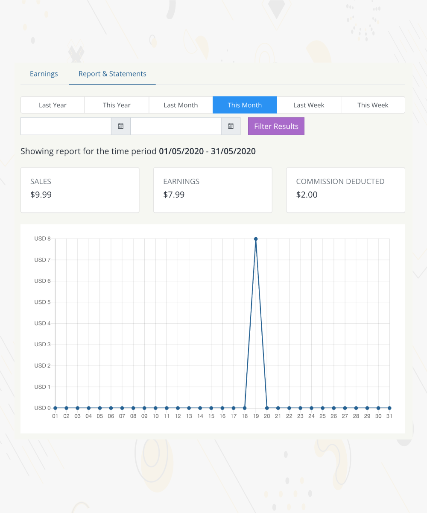Choose the Last Month range
This screenshot has height=513, width=427.
(181, 105)
